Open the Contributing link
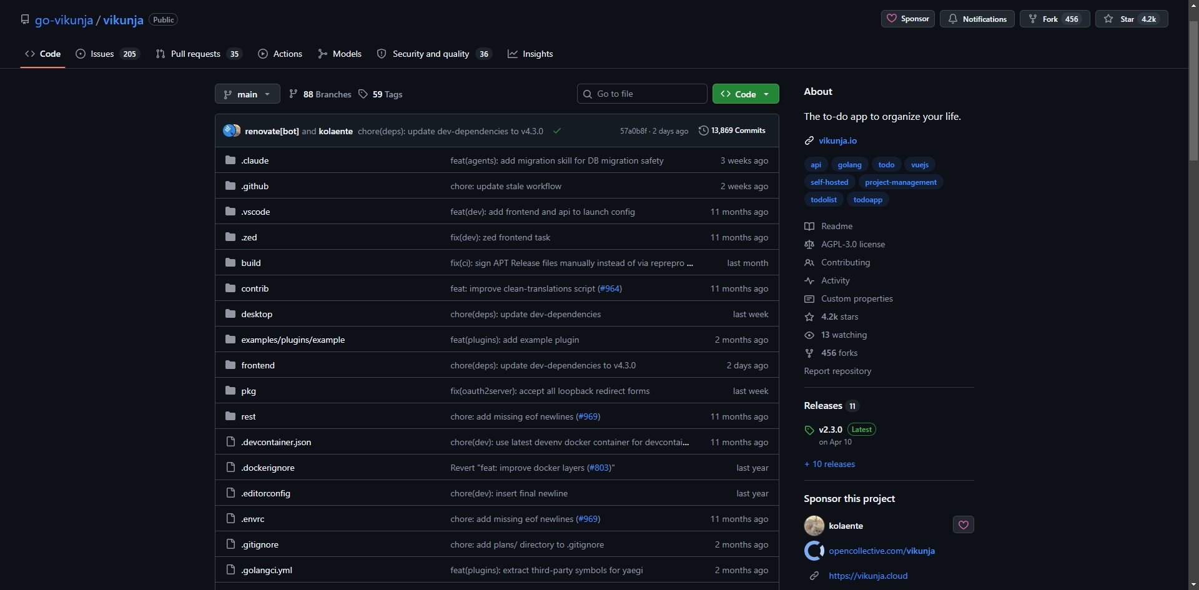The image size is (1199, 590). pos(846,262)
